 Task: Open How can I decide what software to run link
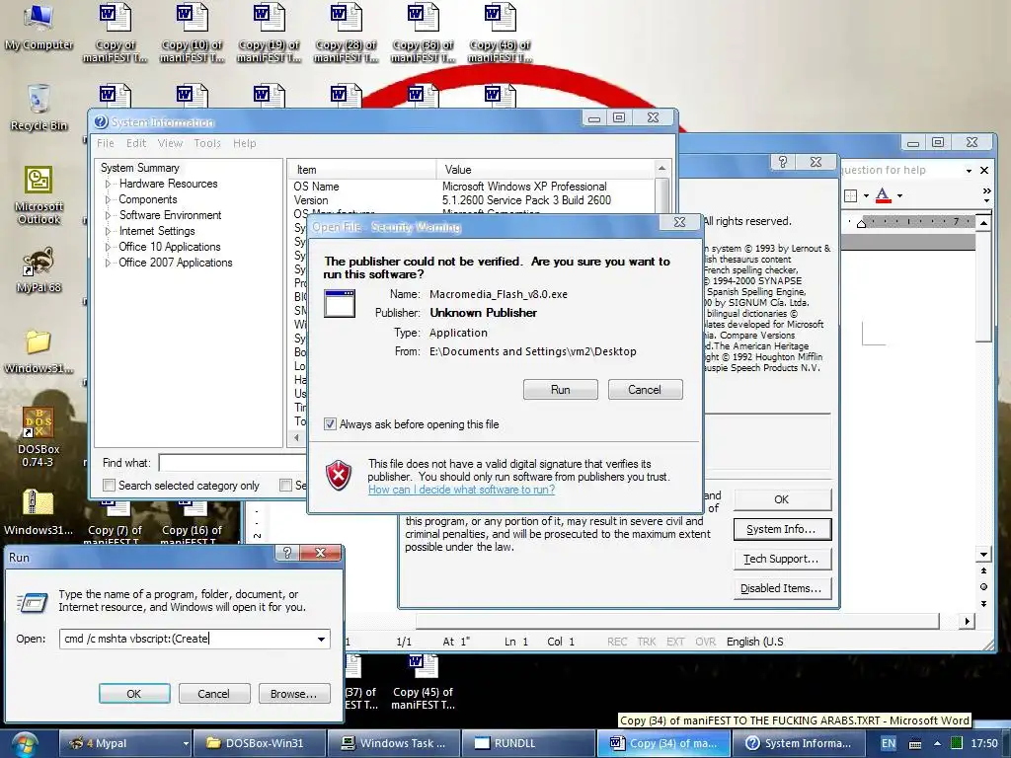pos(462,490)
